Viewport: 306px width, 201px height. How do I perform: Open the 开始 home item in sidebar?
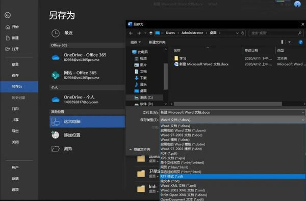(x=12, y=27)
